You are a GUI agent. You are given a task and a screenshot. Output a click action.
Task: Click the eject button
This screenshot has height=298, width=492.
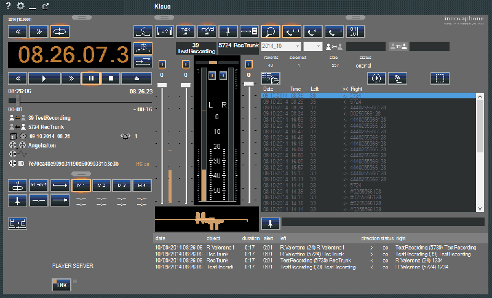click(x=137, y=78)
